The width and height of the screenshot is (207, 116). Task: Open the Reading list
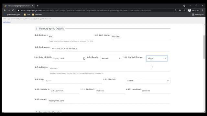tap(198, 15)
